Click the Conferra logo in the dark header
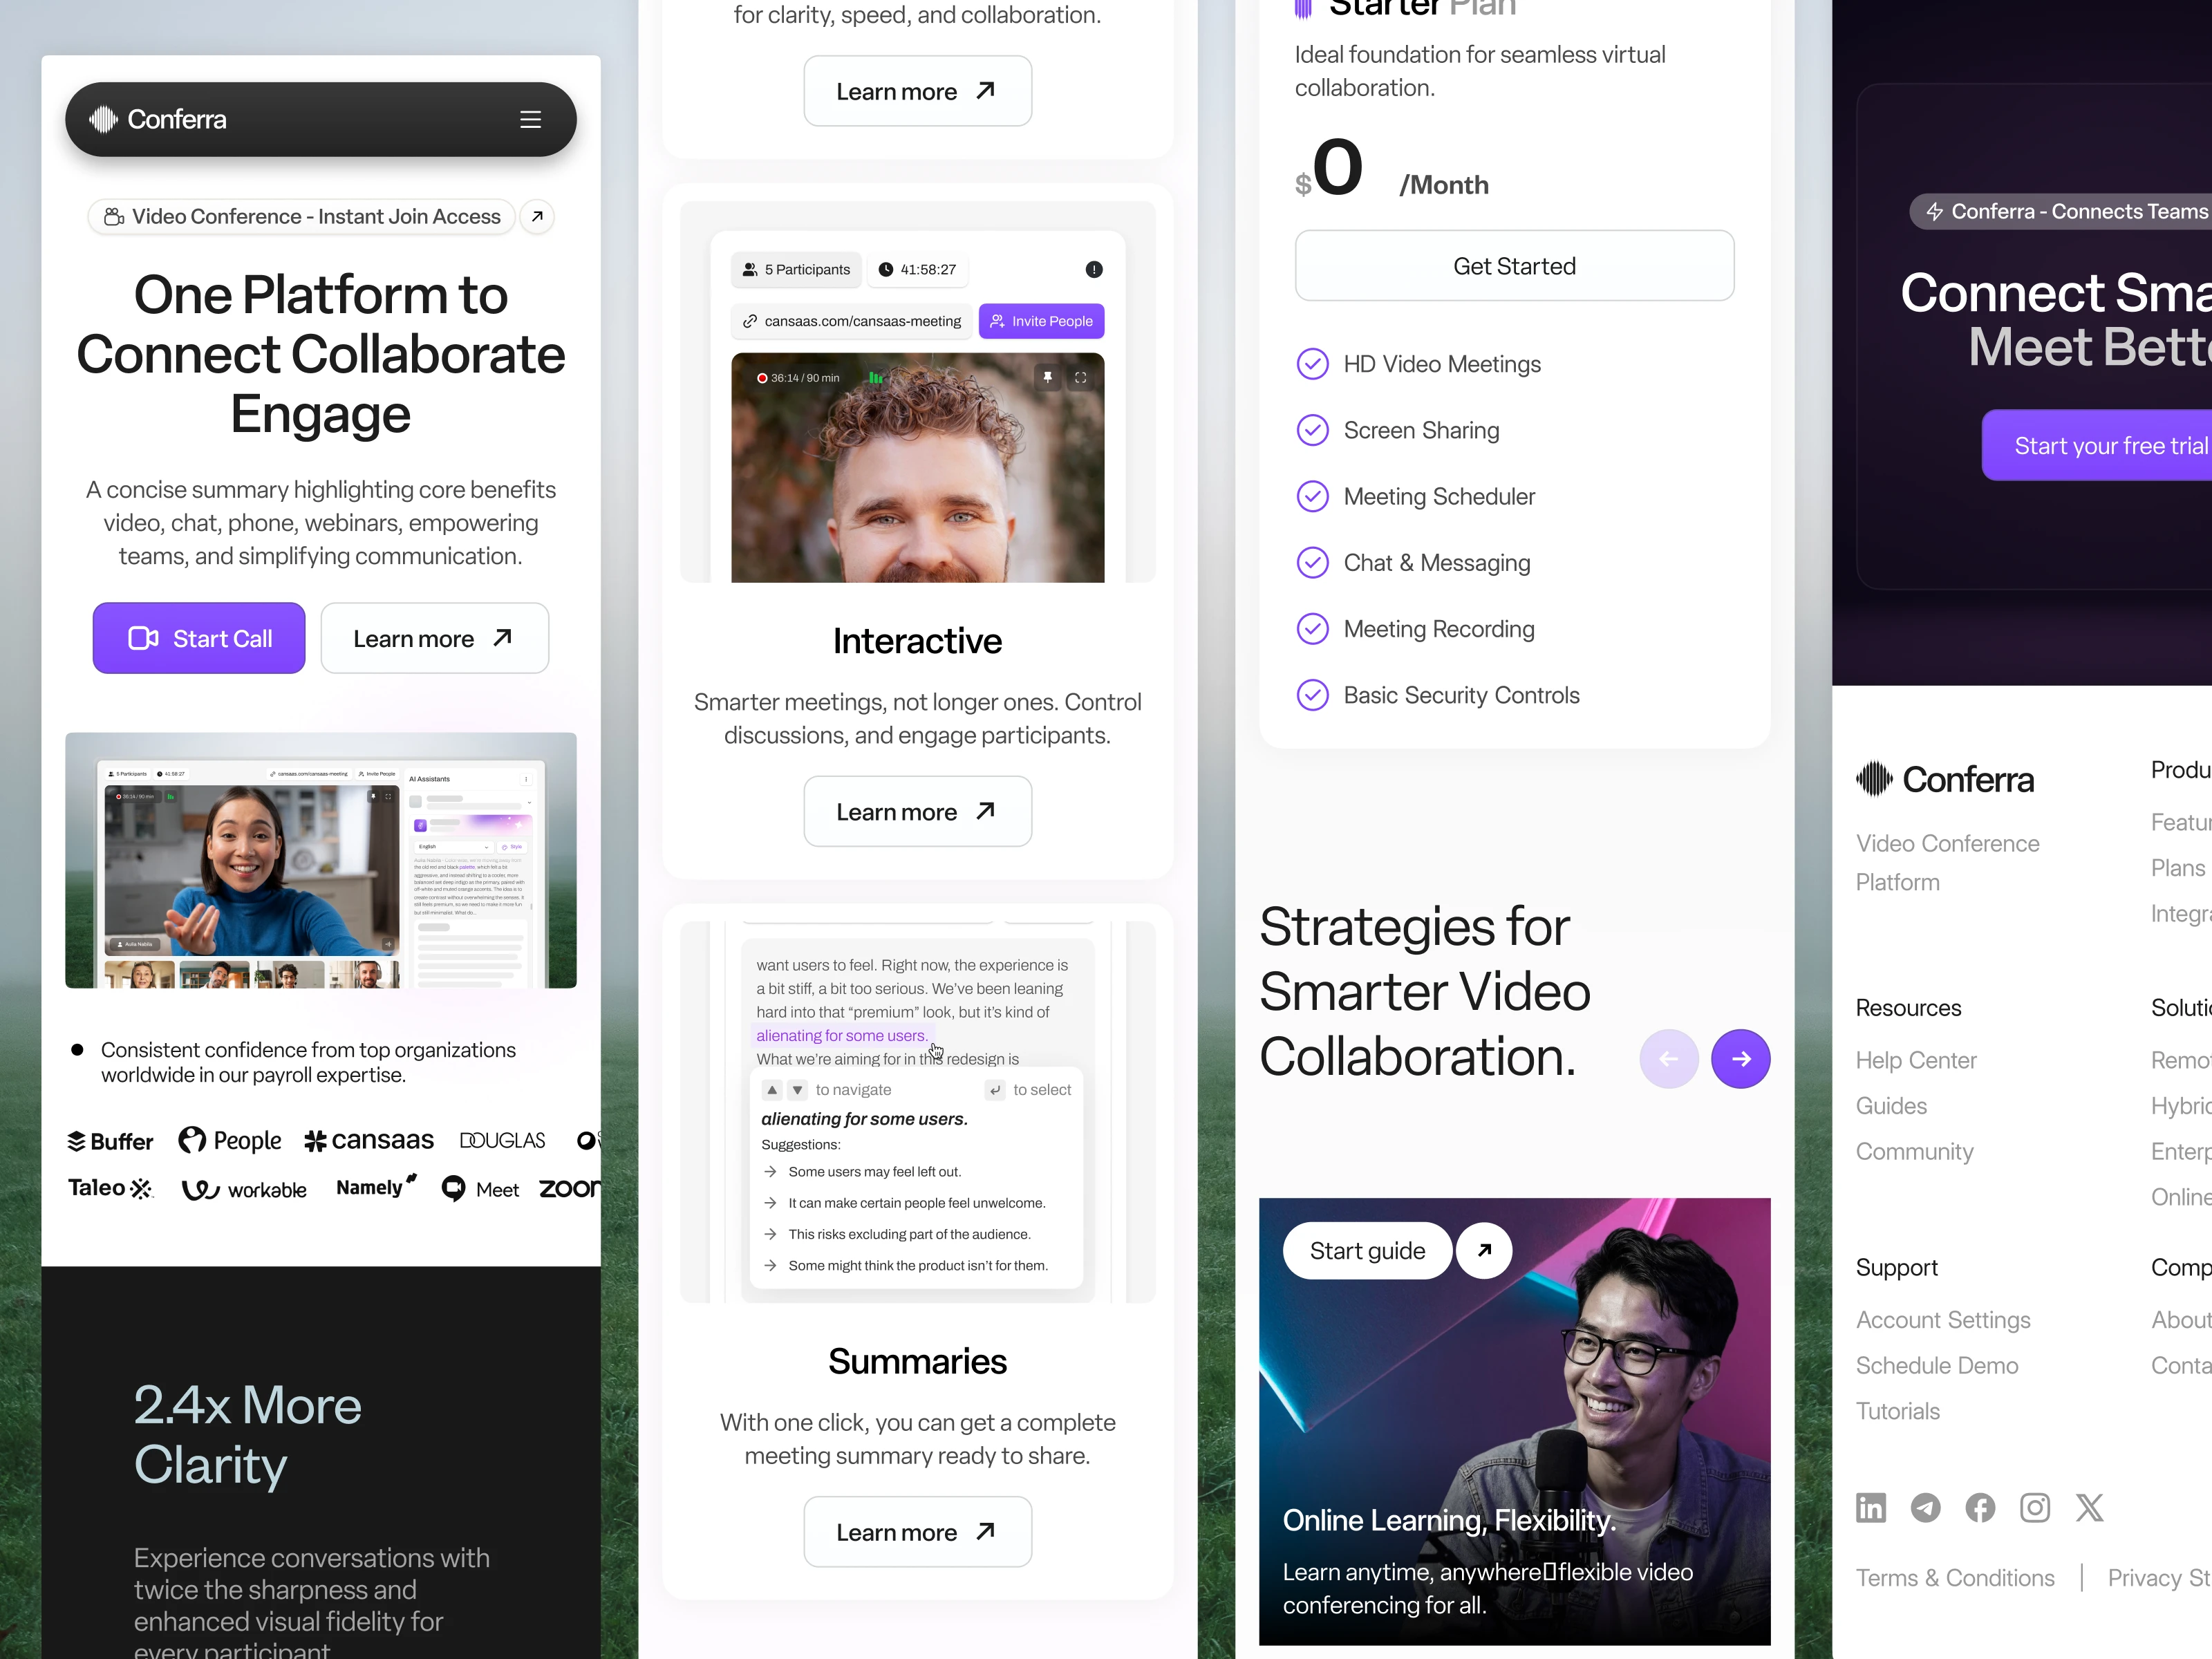 pos(158,119)
